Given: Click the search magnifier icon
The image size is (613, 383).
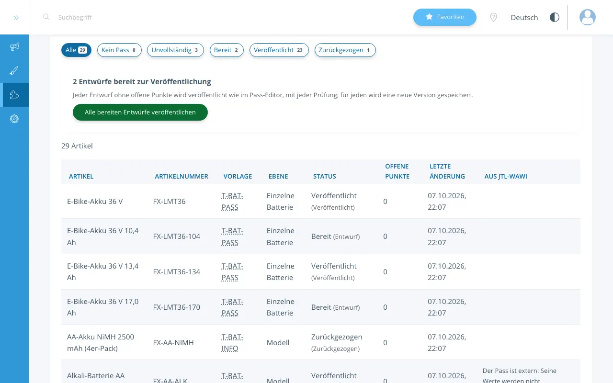Looking at the screenshot, I should coord(46,17).
